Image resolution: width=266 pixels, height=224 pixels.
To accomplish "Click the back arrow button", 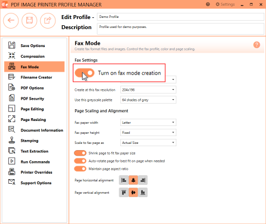I will pos(11,21).
